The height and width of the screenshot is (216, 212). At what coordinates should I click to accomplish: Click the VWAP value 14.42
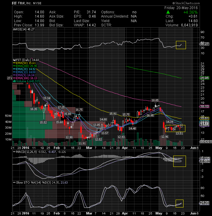91,25
